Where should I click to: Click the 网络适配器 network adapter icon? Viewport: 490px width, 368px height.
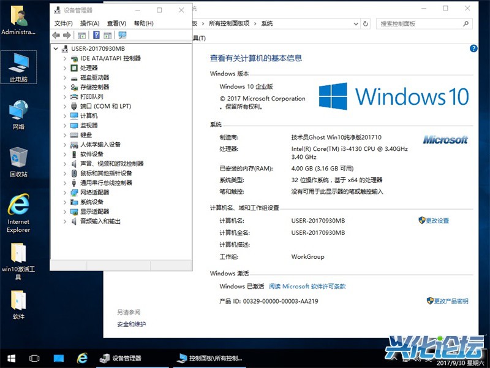74,193
